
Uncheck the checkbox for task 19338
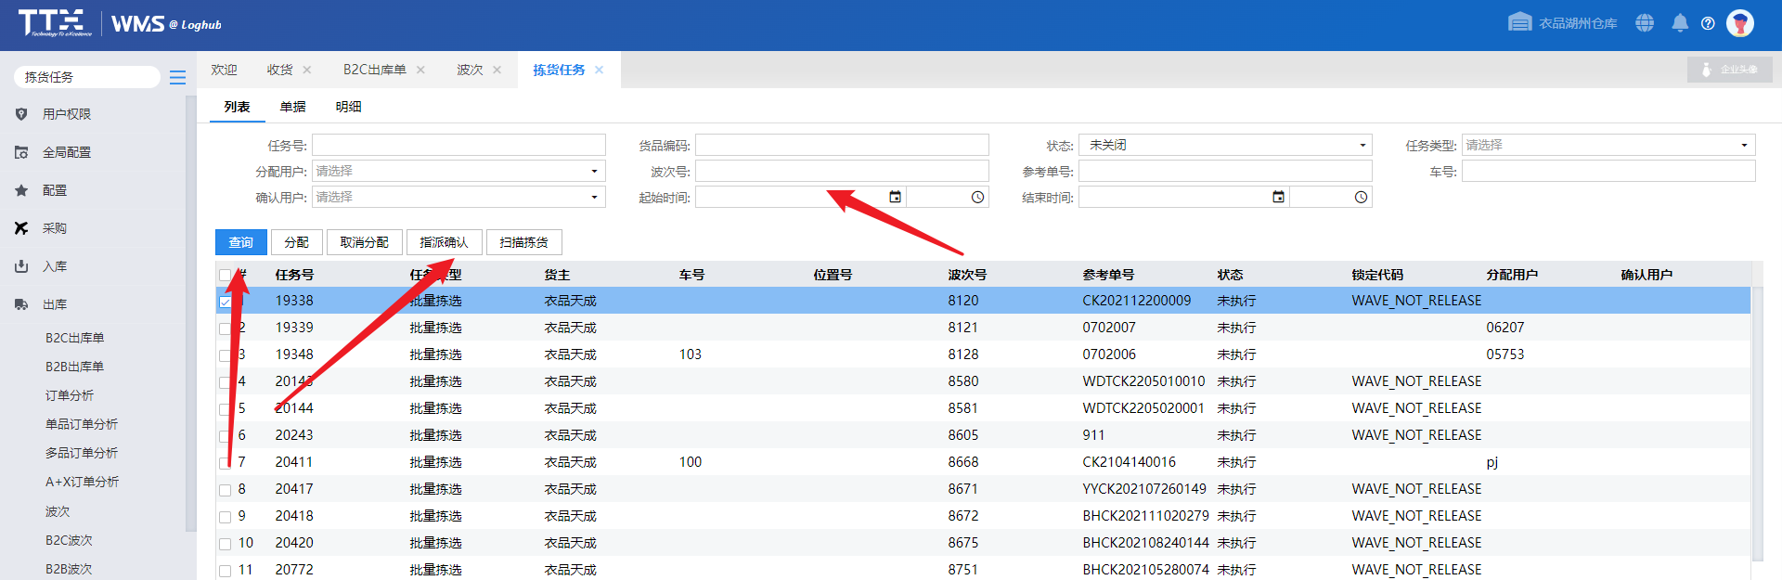[225, 302]
